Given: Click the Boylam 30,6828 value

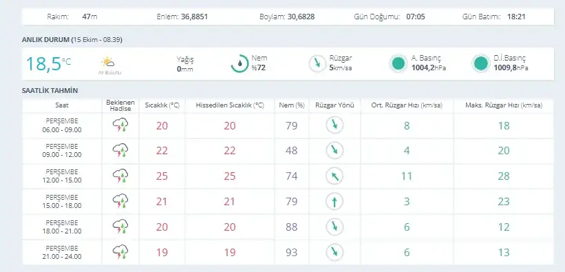Looking at the screenshot, I should pos(301,17).
